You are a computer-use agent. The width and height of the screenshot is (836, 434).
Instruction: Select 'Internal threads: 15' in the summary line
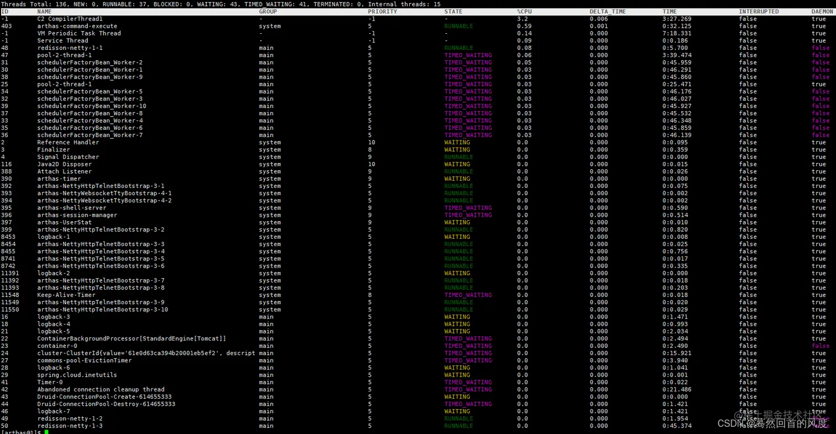pyautogui.click(x=404, y=4)
